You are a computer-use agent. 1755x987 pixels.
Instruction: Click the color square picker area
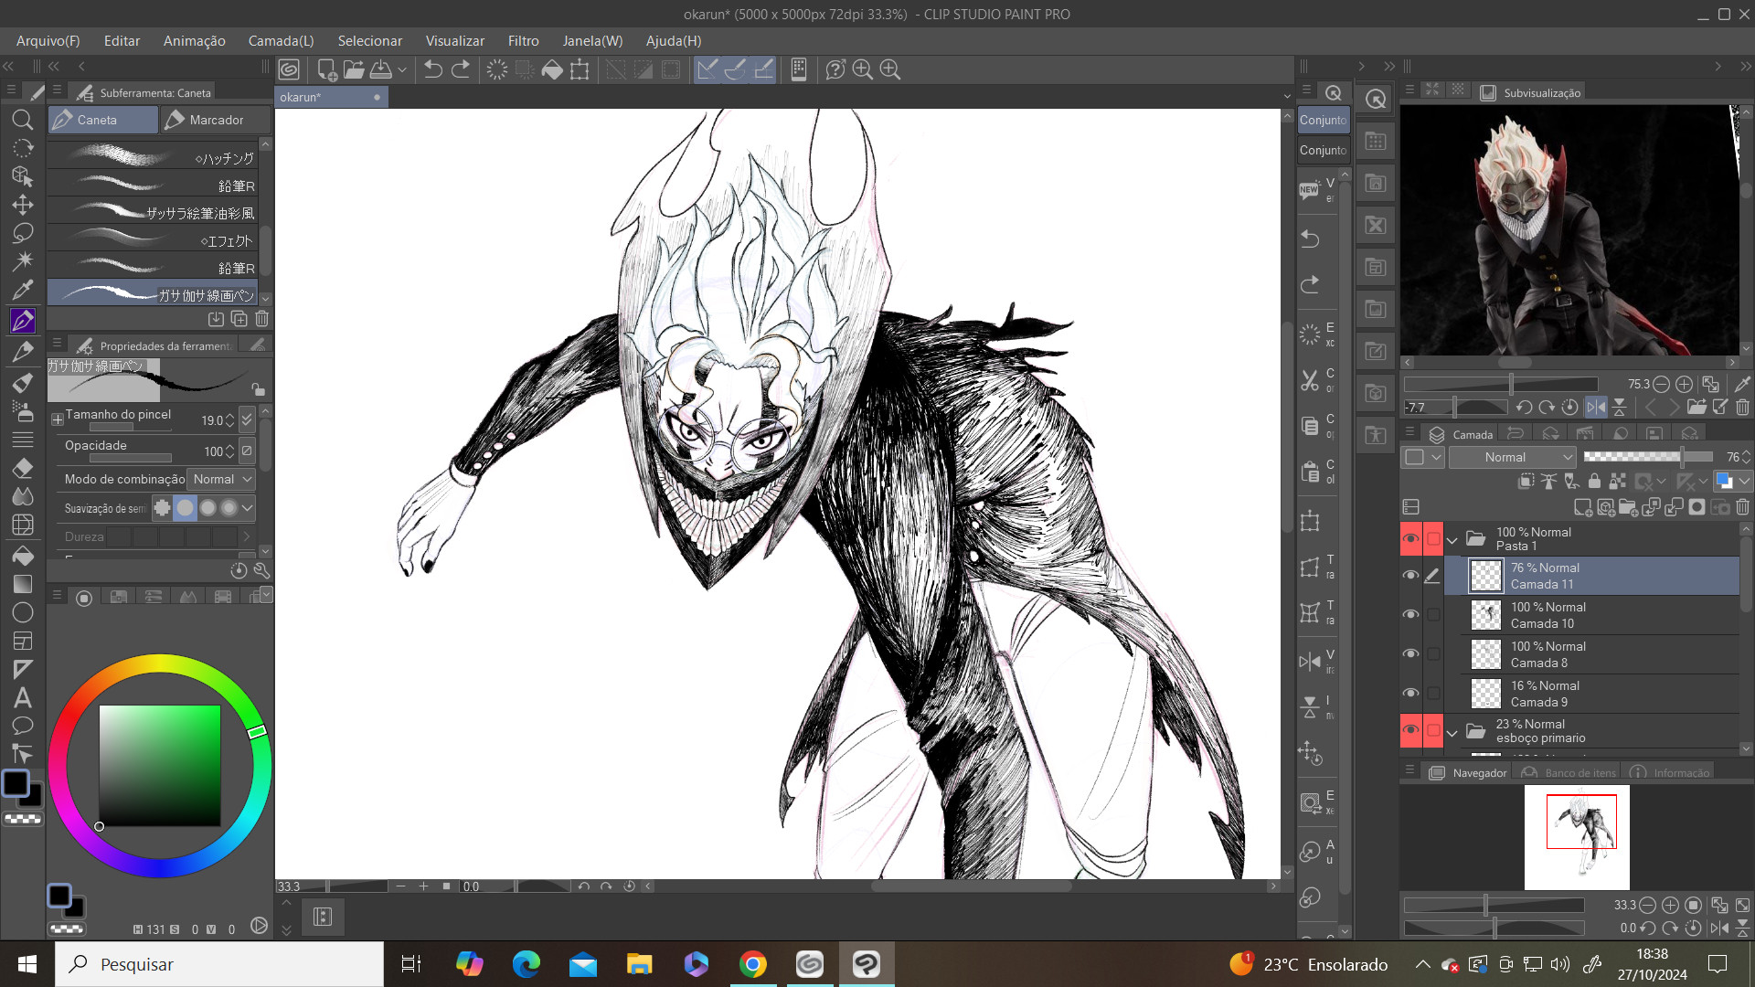point(159,766)
